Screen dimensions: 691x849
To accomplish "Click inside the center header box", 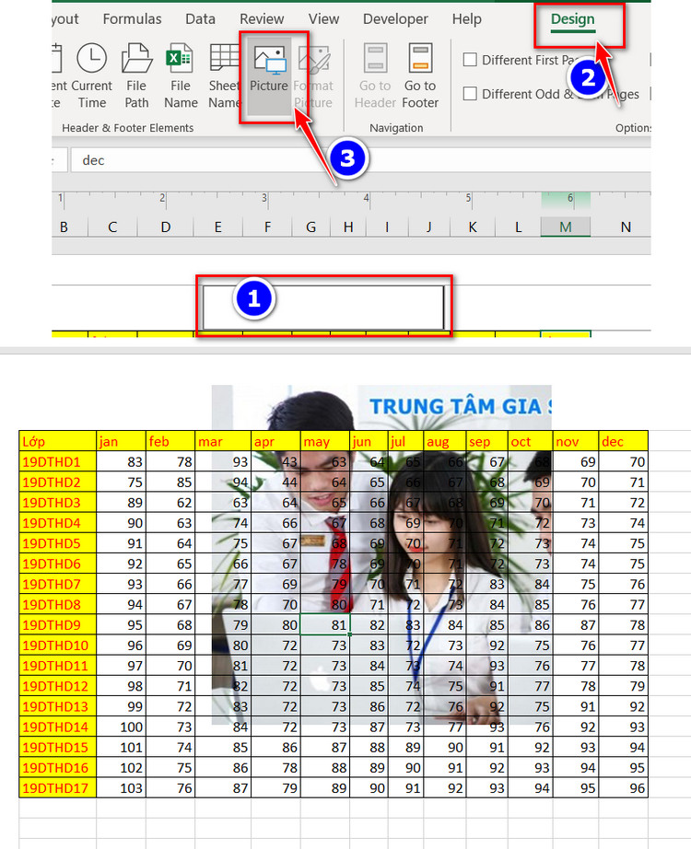I will point(323,307).
